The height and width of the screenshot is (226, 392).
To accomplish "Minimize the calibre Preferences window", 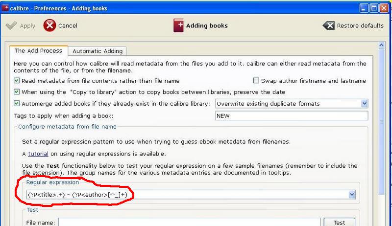I will pyautogui.click(x=364, y=8).
